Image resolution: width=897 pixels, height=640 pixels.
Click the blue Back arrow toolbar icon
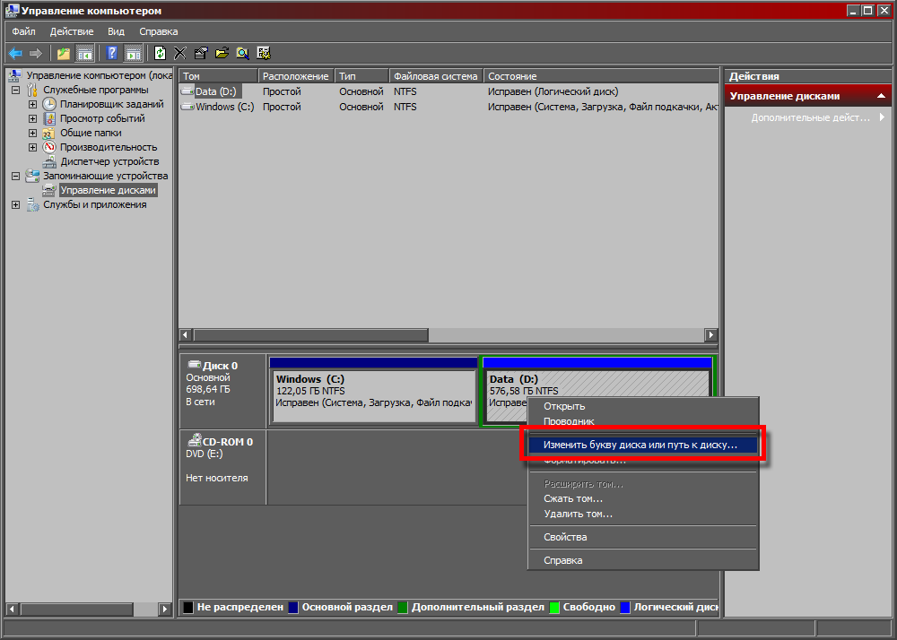[x=15, y=54]
